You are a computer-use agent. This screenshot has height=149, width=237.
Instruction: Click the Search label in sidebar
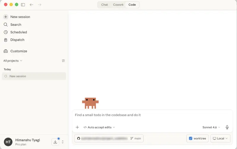click(x=16, y=25)
